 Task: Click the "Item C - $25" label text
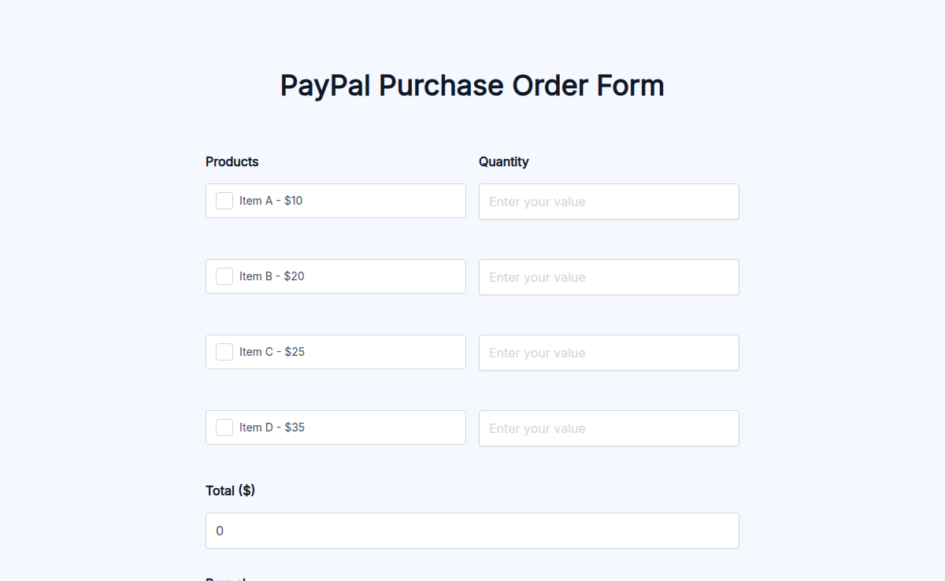270,352
